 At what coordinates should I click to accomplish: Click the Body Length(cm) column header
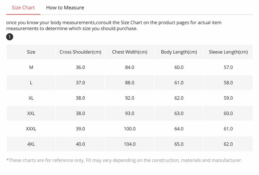click(x=179, y=52)
